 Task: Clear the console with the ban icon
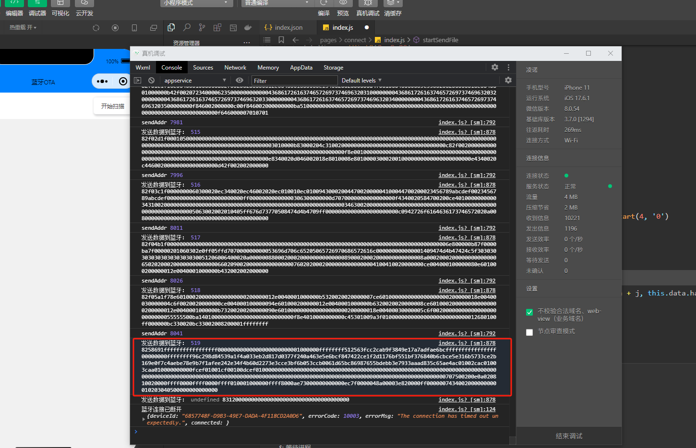tap(151, 80)
